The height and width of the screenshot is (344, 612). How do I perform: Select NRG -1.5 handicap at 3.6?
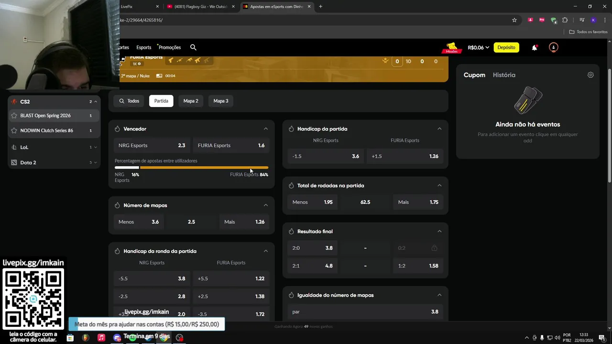coord(326,156)
